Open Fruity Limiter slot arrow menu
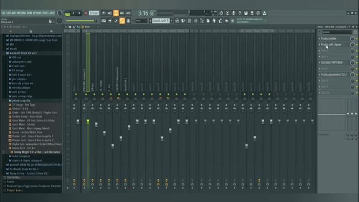359x202 pixels. (x=319, y=39)
